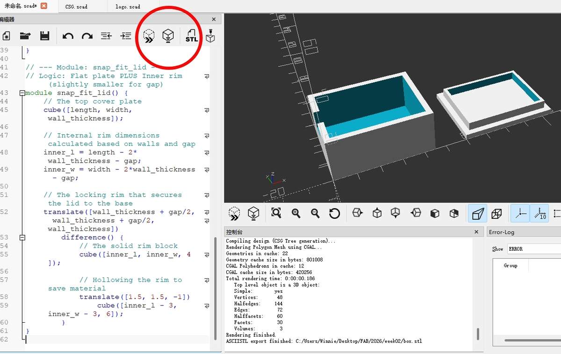Switch to the logo.scad tab

[127, 7]
